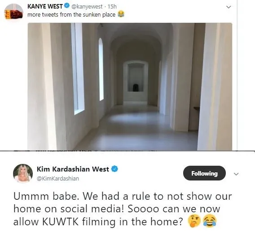Screen dimensions: 255x232
Task: Open the hallway photo in Kanye's tweet
Action: (130, 86)
